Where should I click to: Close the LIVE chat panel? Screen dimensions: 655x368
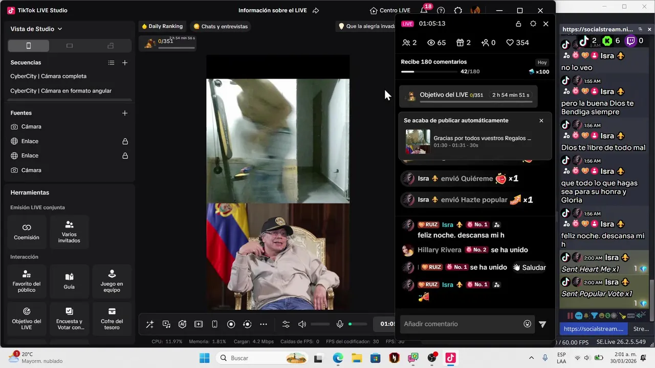point(546,24)
